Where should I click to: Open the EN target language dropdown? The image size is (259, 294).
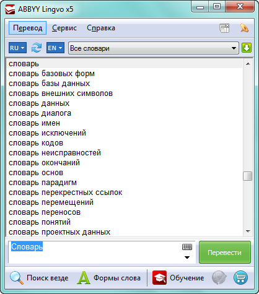[x=55, y=48]
